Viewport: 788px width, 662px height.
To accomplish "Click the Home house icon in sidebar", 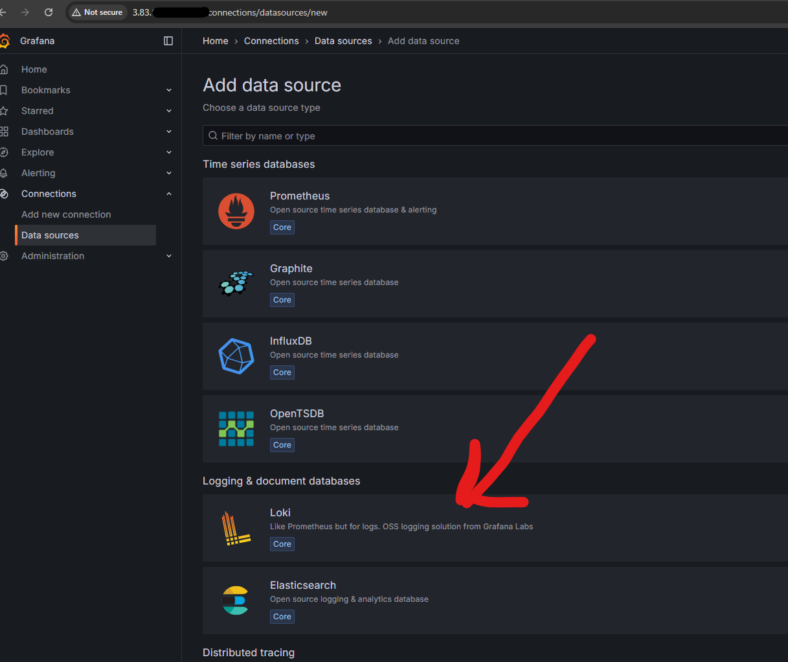I will click(4, 69).
